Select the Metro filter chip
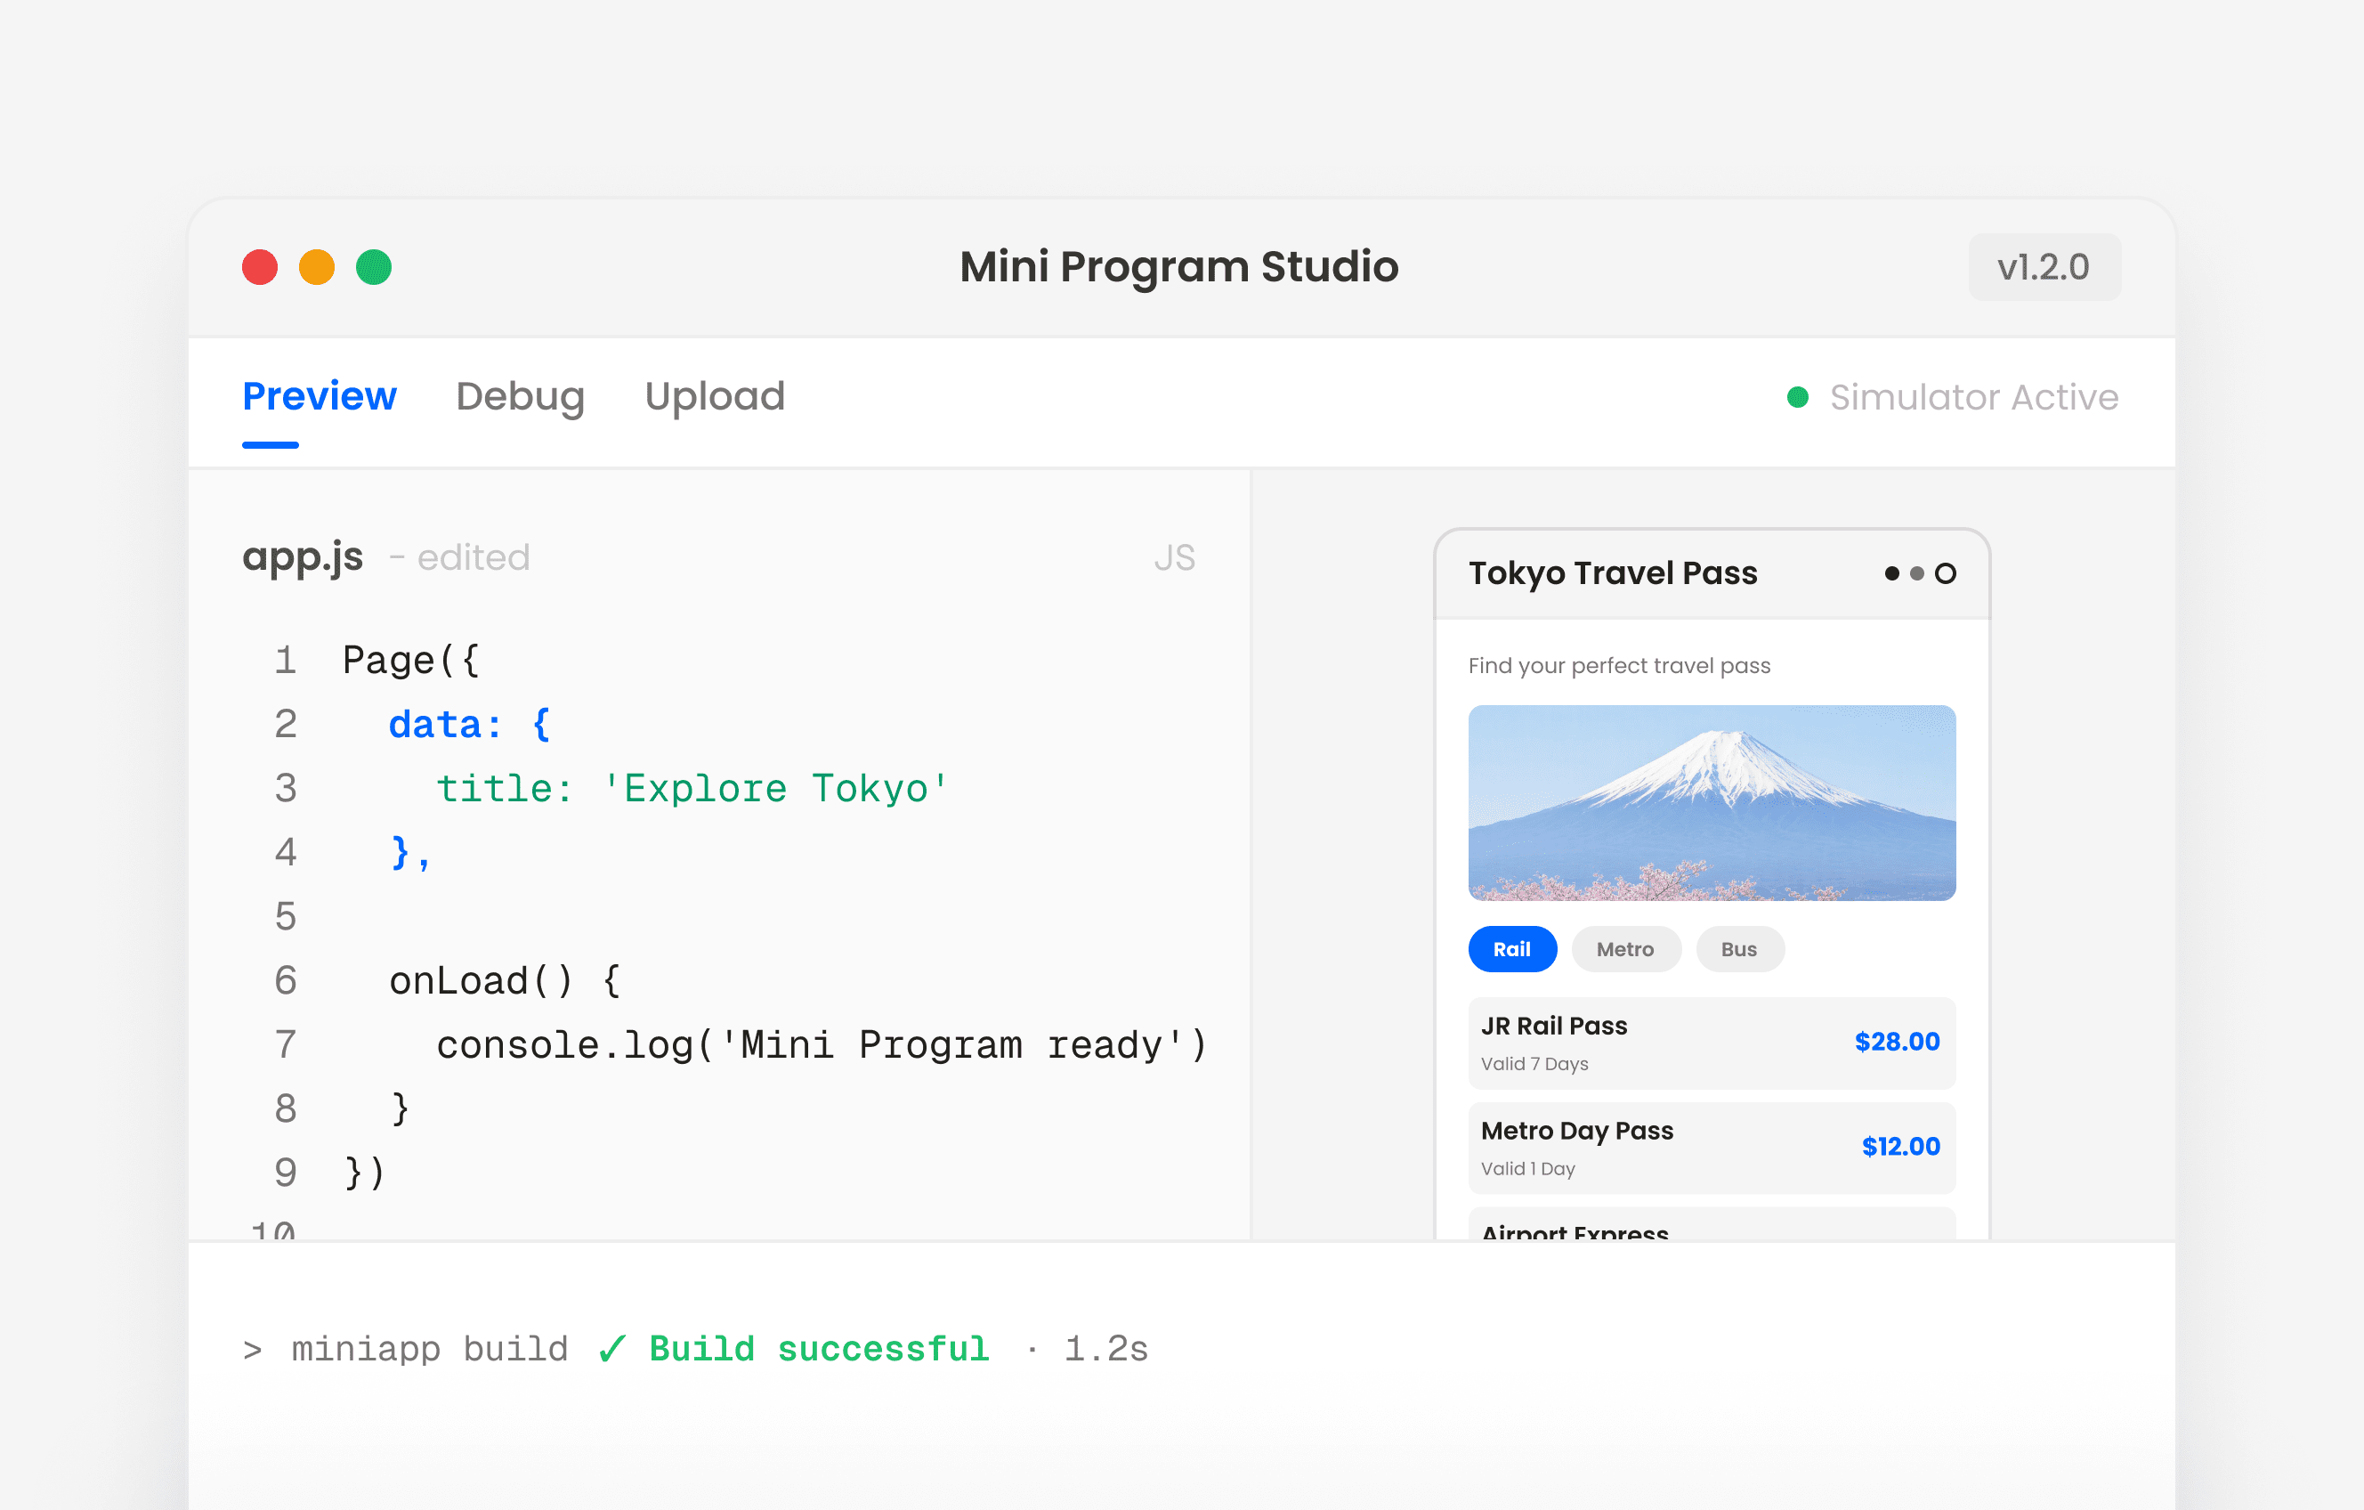2364x1510 pixels. 1626,948
